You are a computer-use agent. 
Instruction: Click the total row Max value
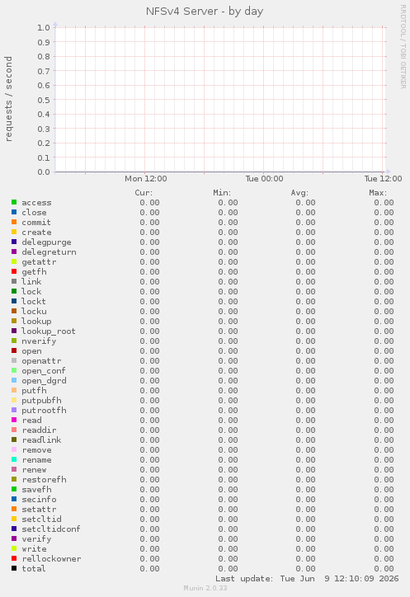(x=384, y=569)
